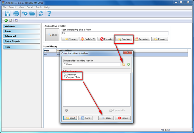Open the Tools menu

(38, 7)
